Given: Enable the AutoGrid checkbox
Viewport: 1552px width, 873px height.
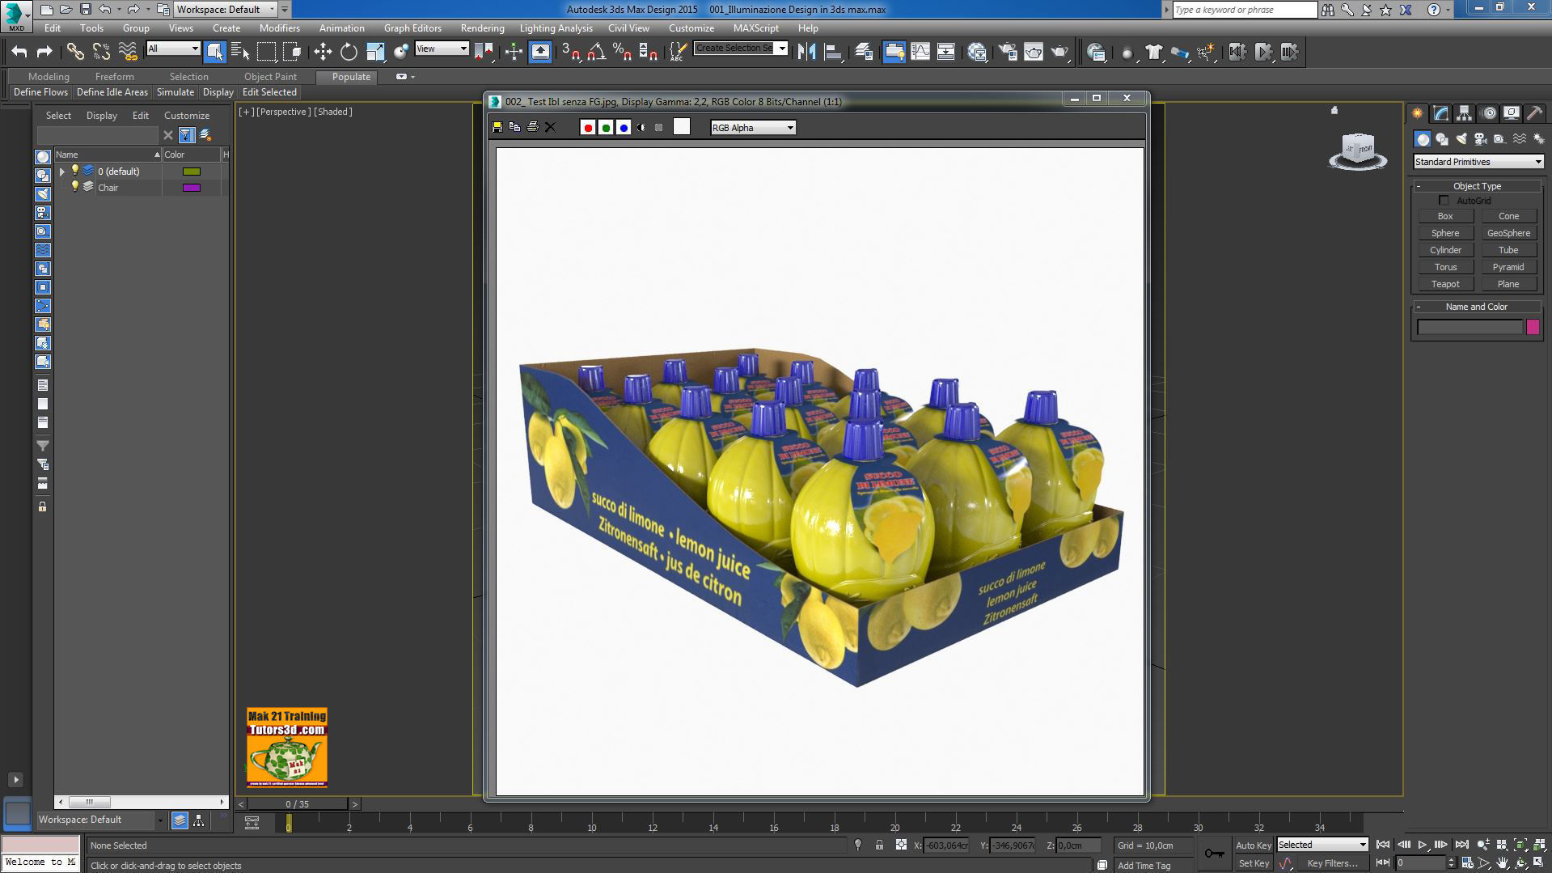Looking at the screenshot, I should click(1444, 201).
